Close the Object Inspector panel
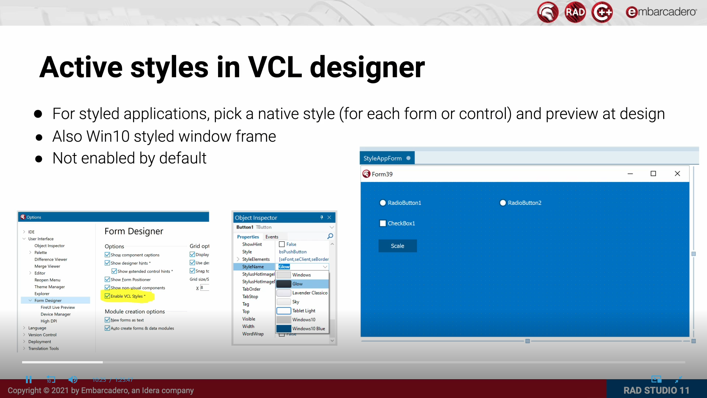 click(x=329, y=217)
